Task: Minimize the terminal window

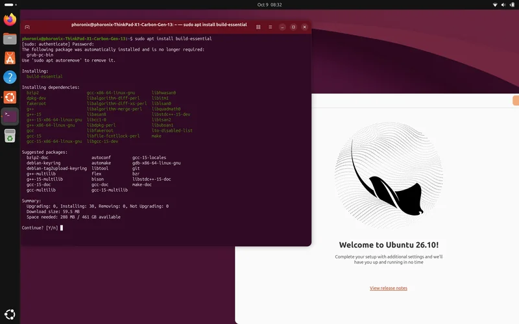Action: 282,27
